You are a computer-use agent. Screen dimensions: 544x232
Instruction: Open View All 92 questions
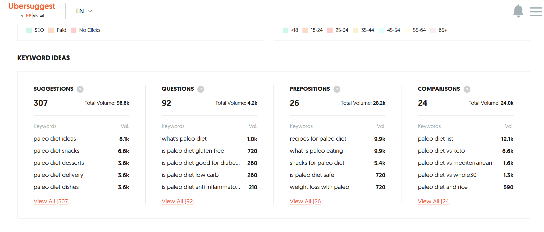[178, 201]
